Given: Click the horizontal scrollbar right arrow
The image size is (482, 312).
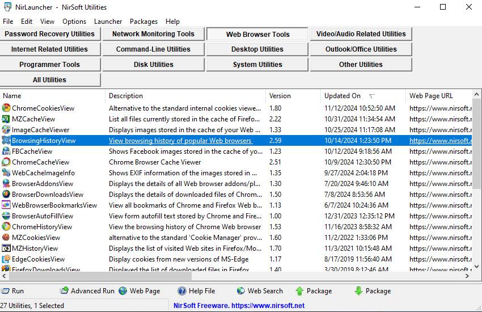Looking at the screenshot, I should tap(467, 276).
